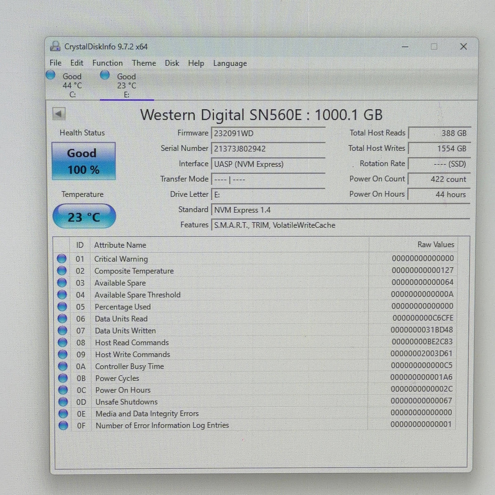The height and width of the screenshot is (495, 495).
Task: Open the Help menu
Action: [x=196, y=63]
